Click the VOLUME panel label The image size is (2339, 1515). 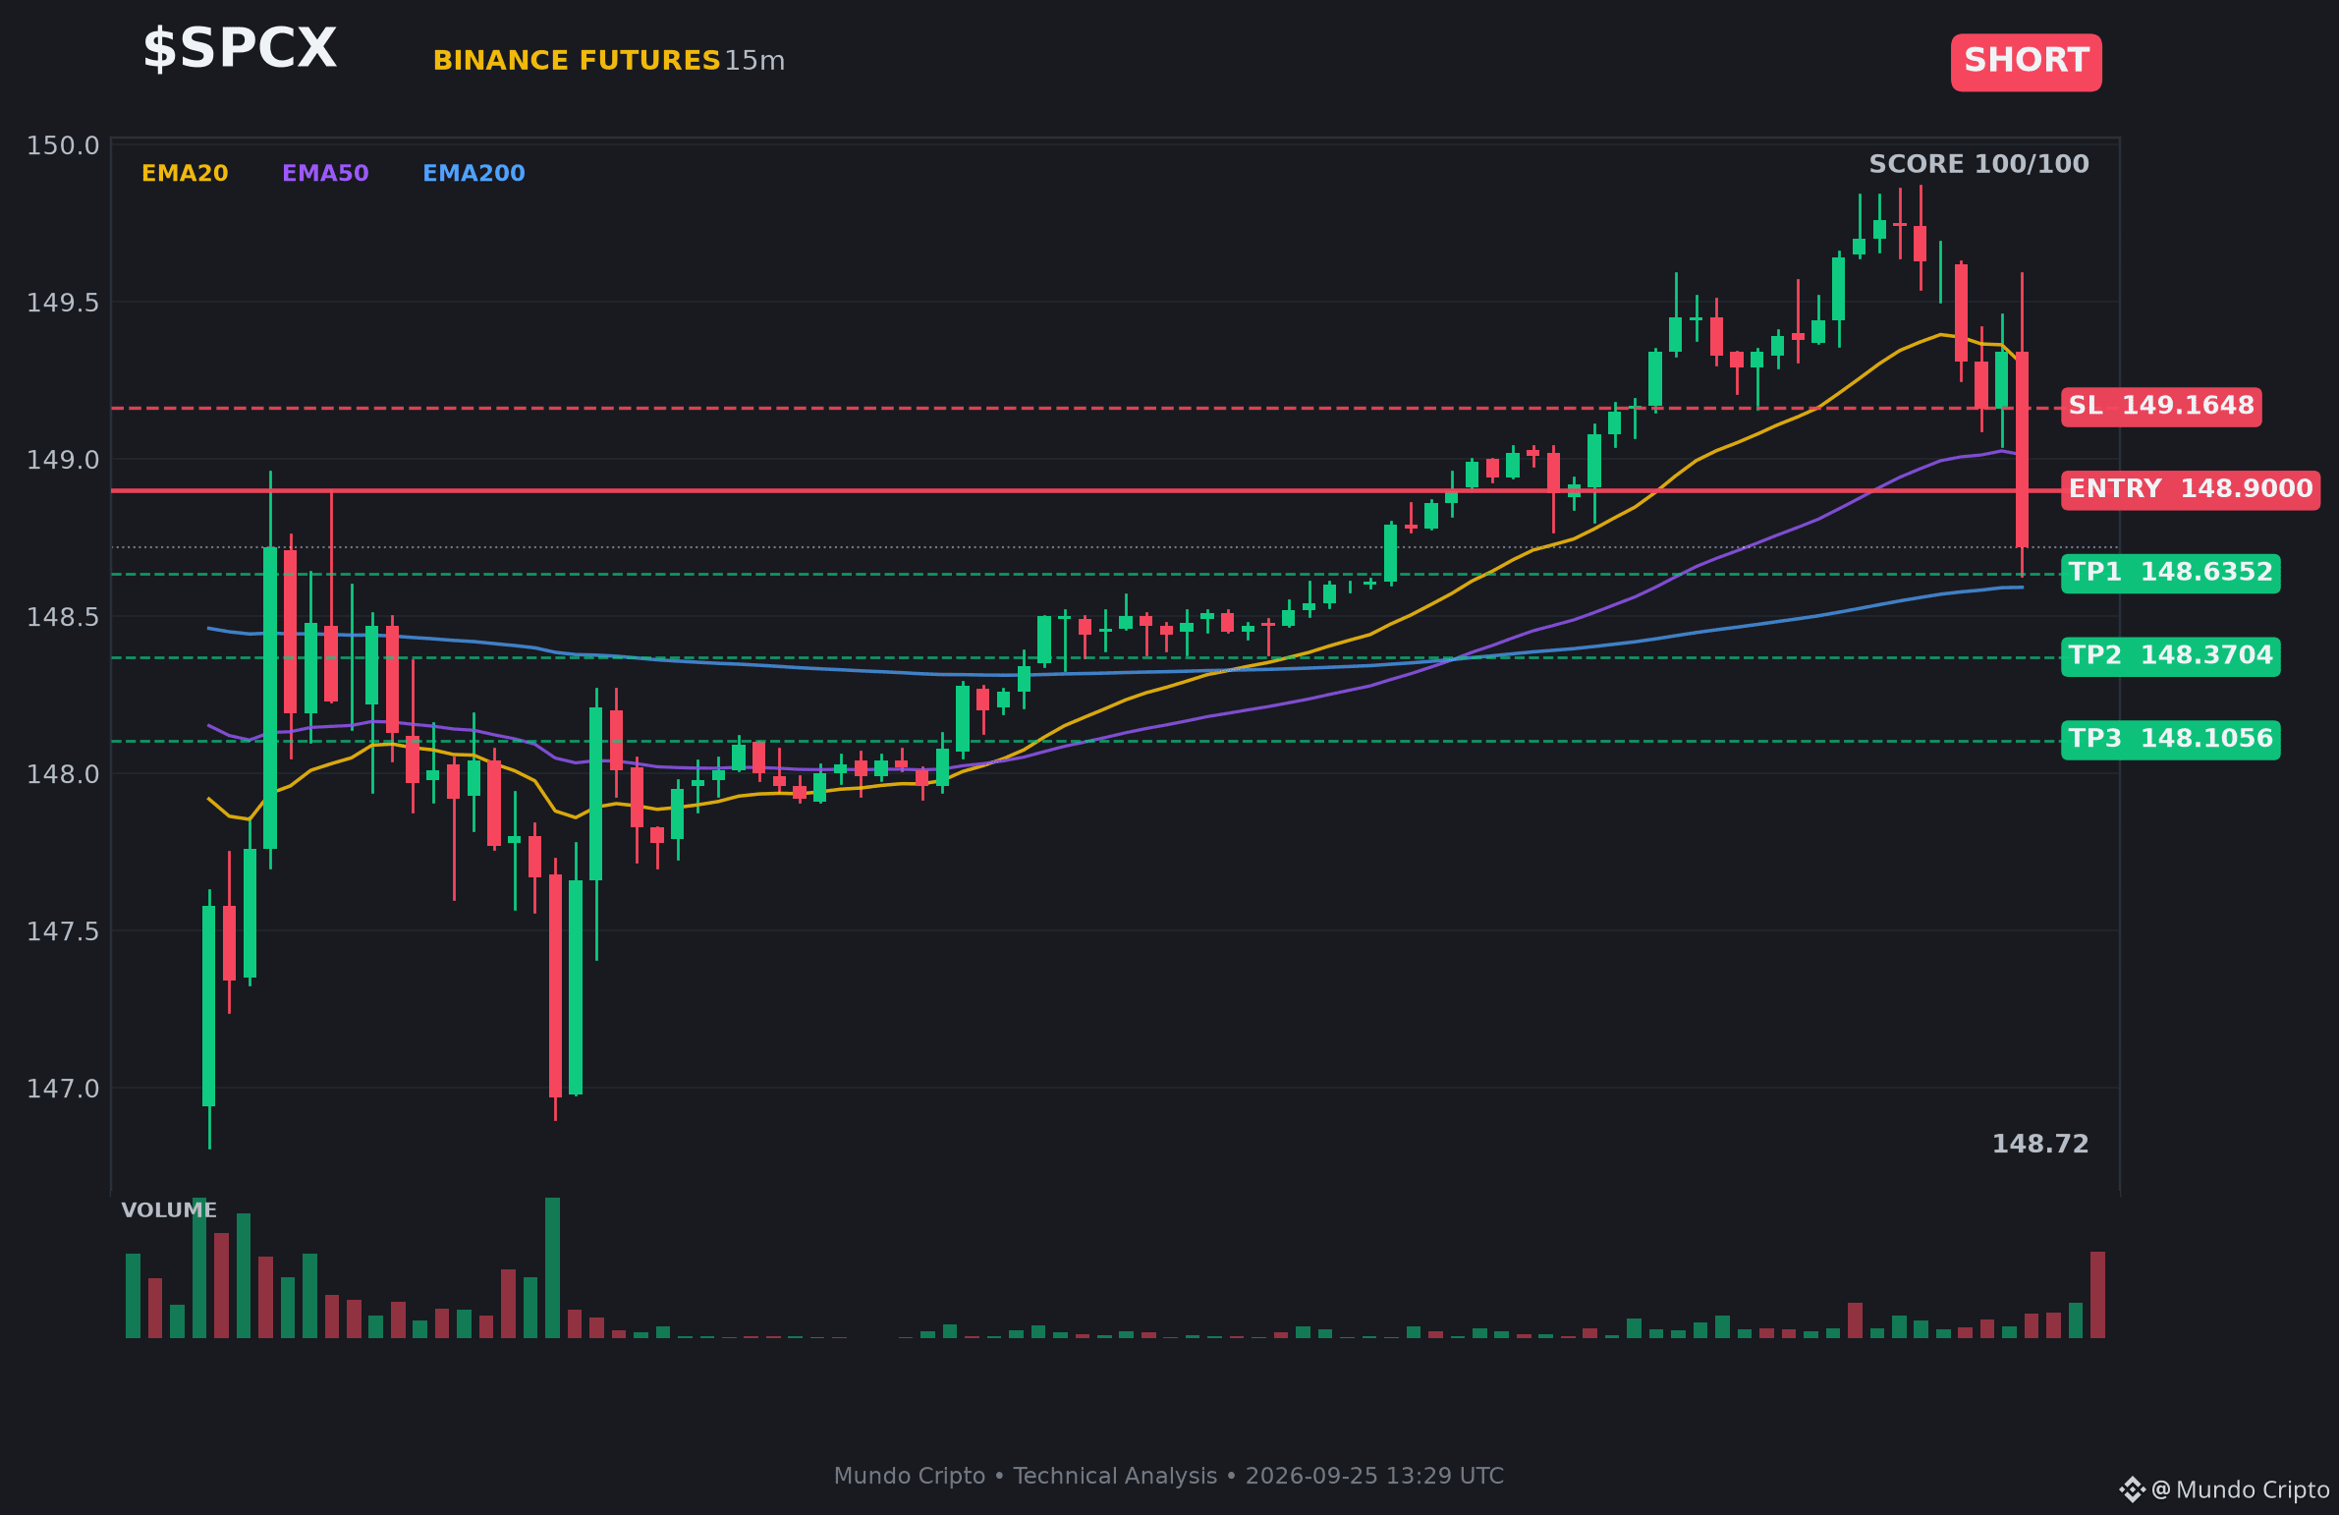click(x=169, y=1210)
